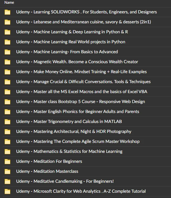The width and height of the screenshot is (171, 198).
Task: Click folder icon for Machine Learning & Deep Learning
Action: [7, 32]
